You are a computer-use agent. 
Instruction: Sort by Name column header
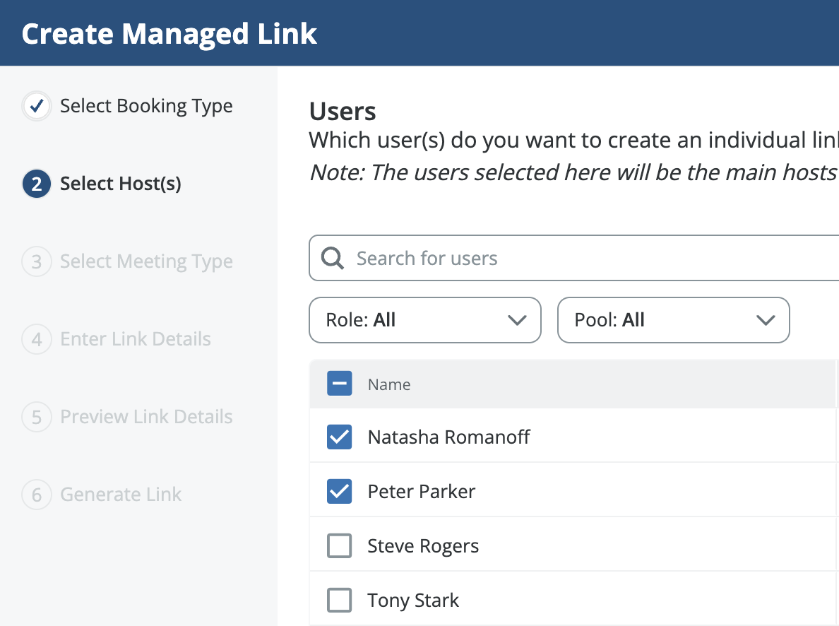pos(389,385)
